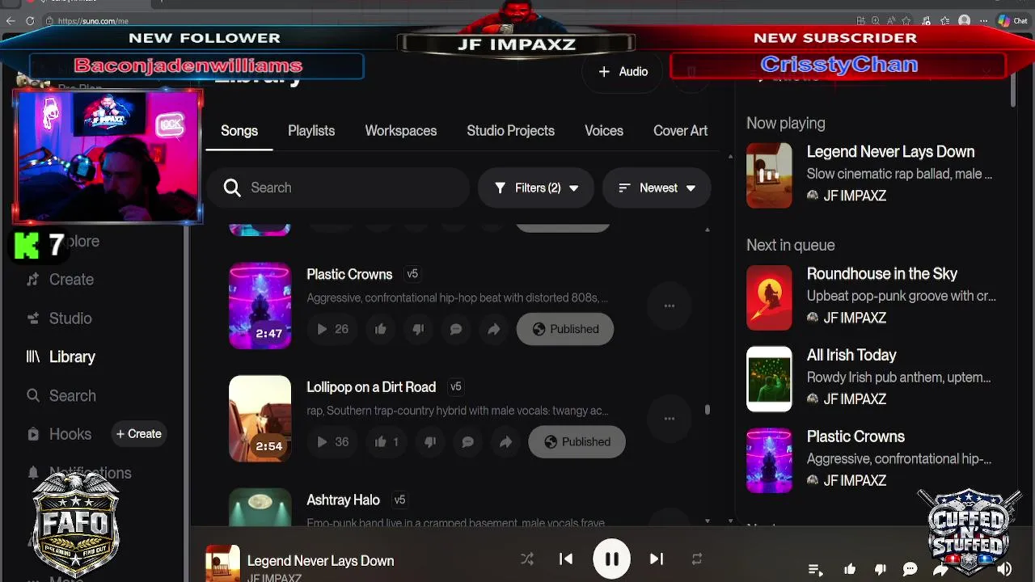The image size is (1035, 582).
Task: Share the Plastic Crowns song
Action: pos(493,329)
